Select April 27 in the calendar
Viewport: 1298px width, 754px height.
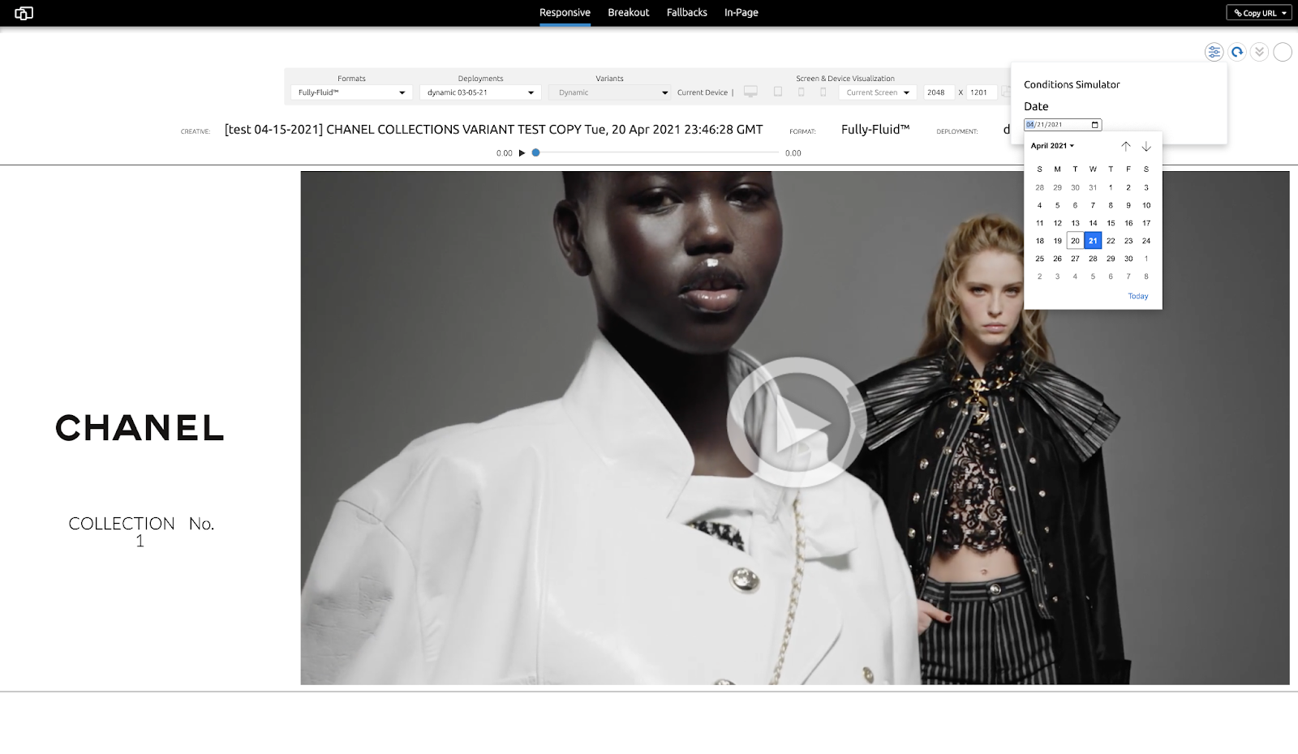click(x=1075, y=259)
